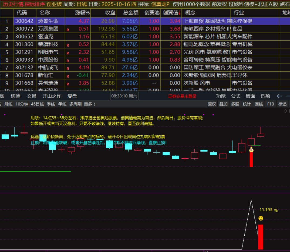
Task: Expand the 更多 period options
Action: click(x=90, y=104)
